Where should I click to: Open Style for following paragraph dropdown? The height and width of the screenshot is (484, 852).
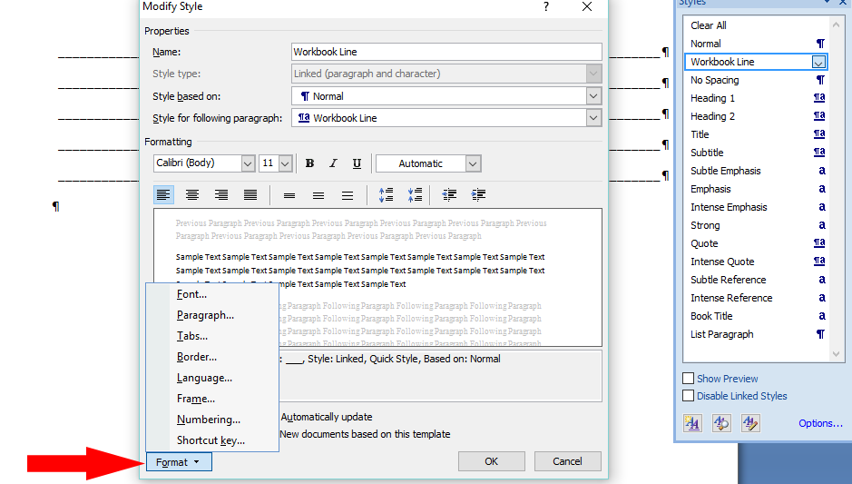coord(593,118)
